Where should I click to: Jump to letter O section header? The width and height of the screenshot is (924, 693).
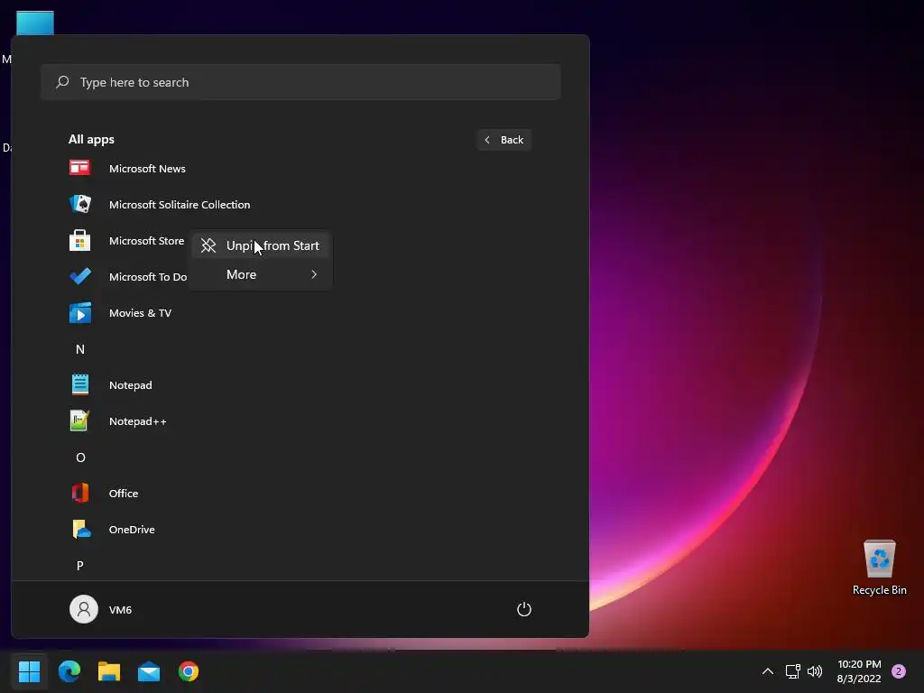(x=80, y=457)
